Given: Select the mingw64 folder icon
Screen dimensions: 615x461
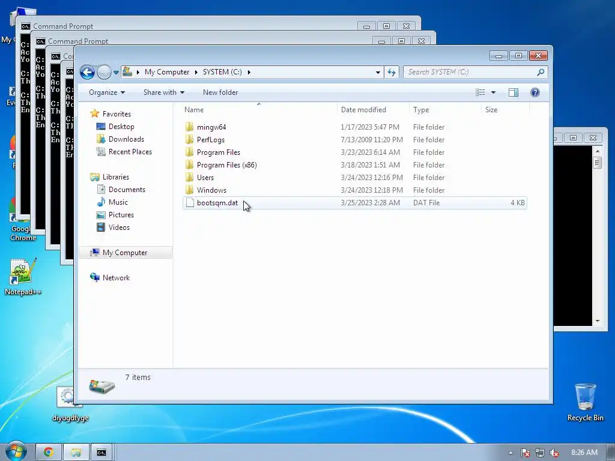Looking at the screenshot, I should 189,127.
